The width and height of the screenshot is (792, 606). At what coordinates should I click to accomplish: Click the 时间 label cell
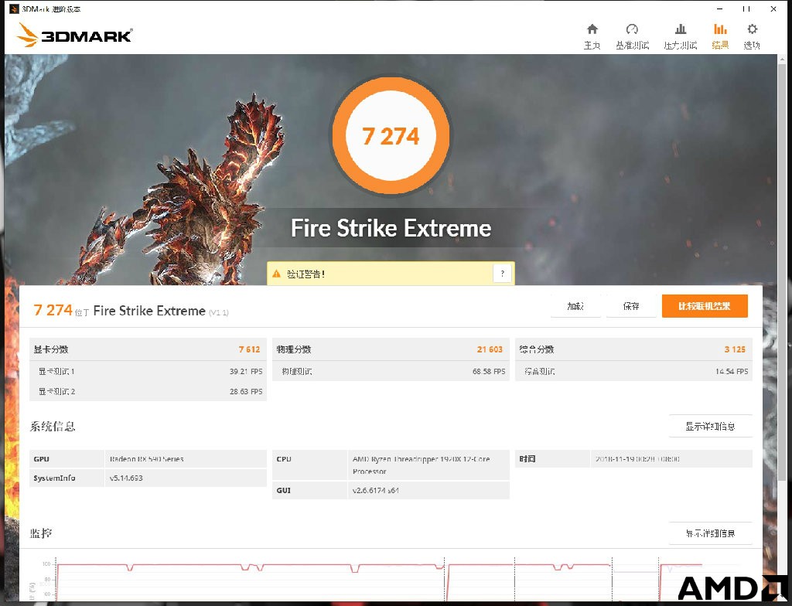point(552,459)
